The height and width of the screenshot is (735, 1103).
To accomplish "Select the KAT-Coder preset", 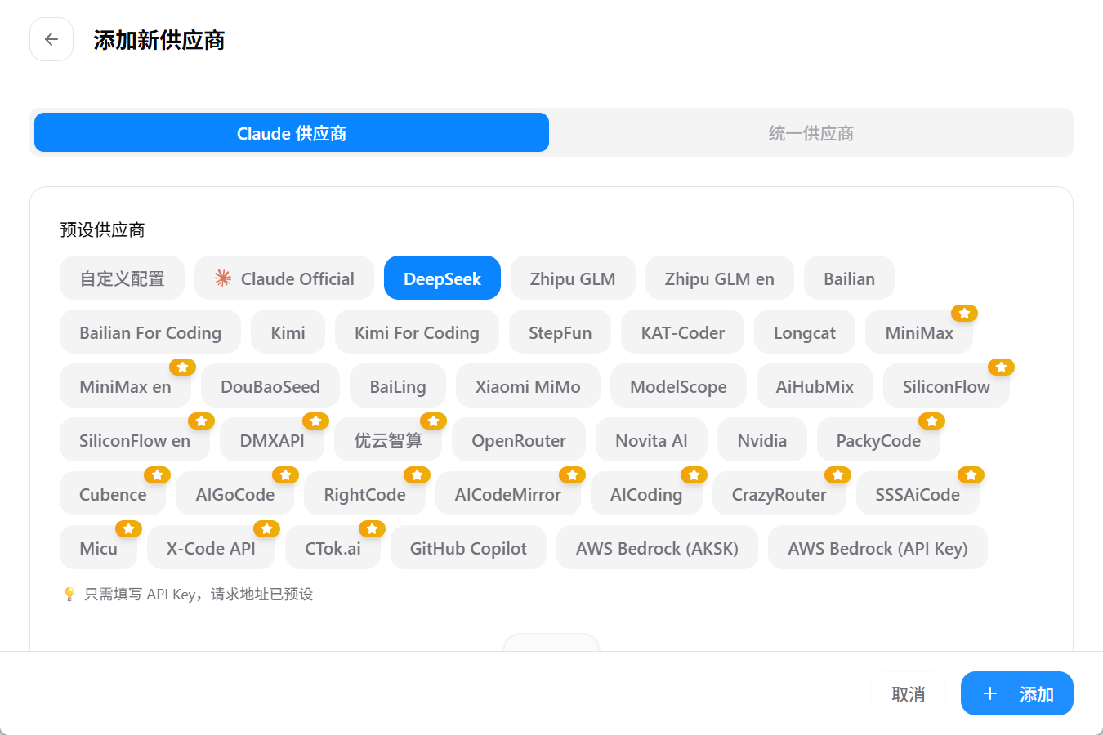I will (682, 332).
